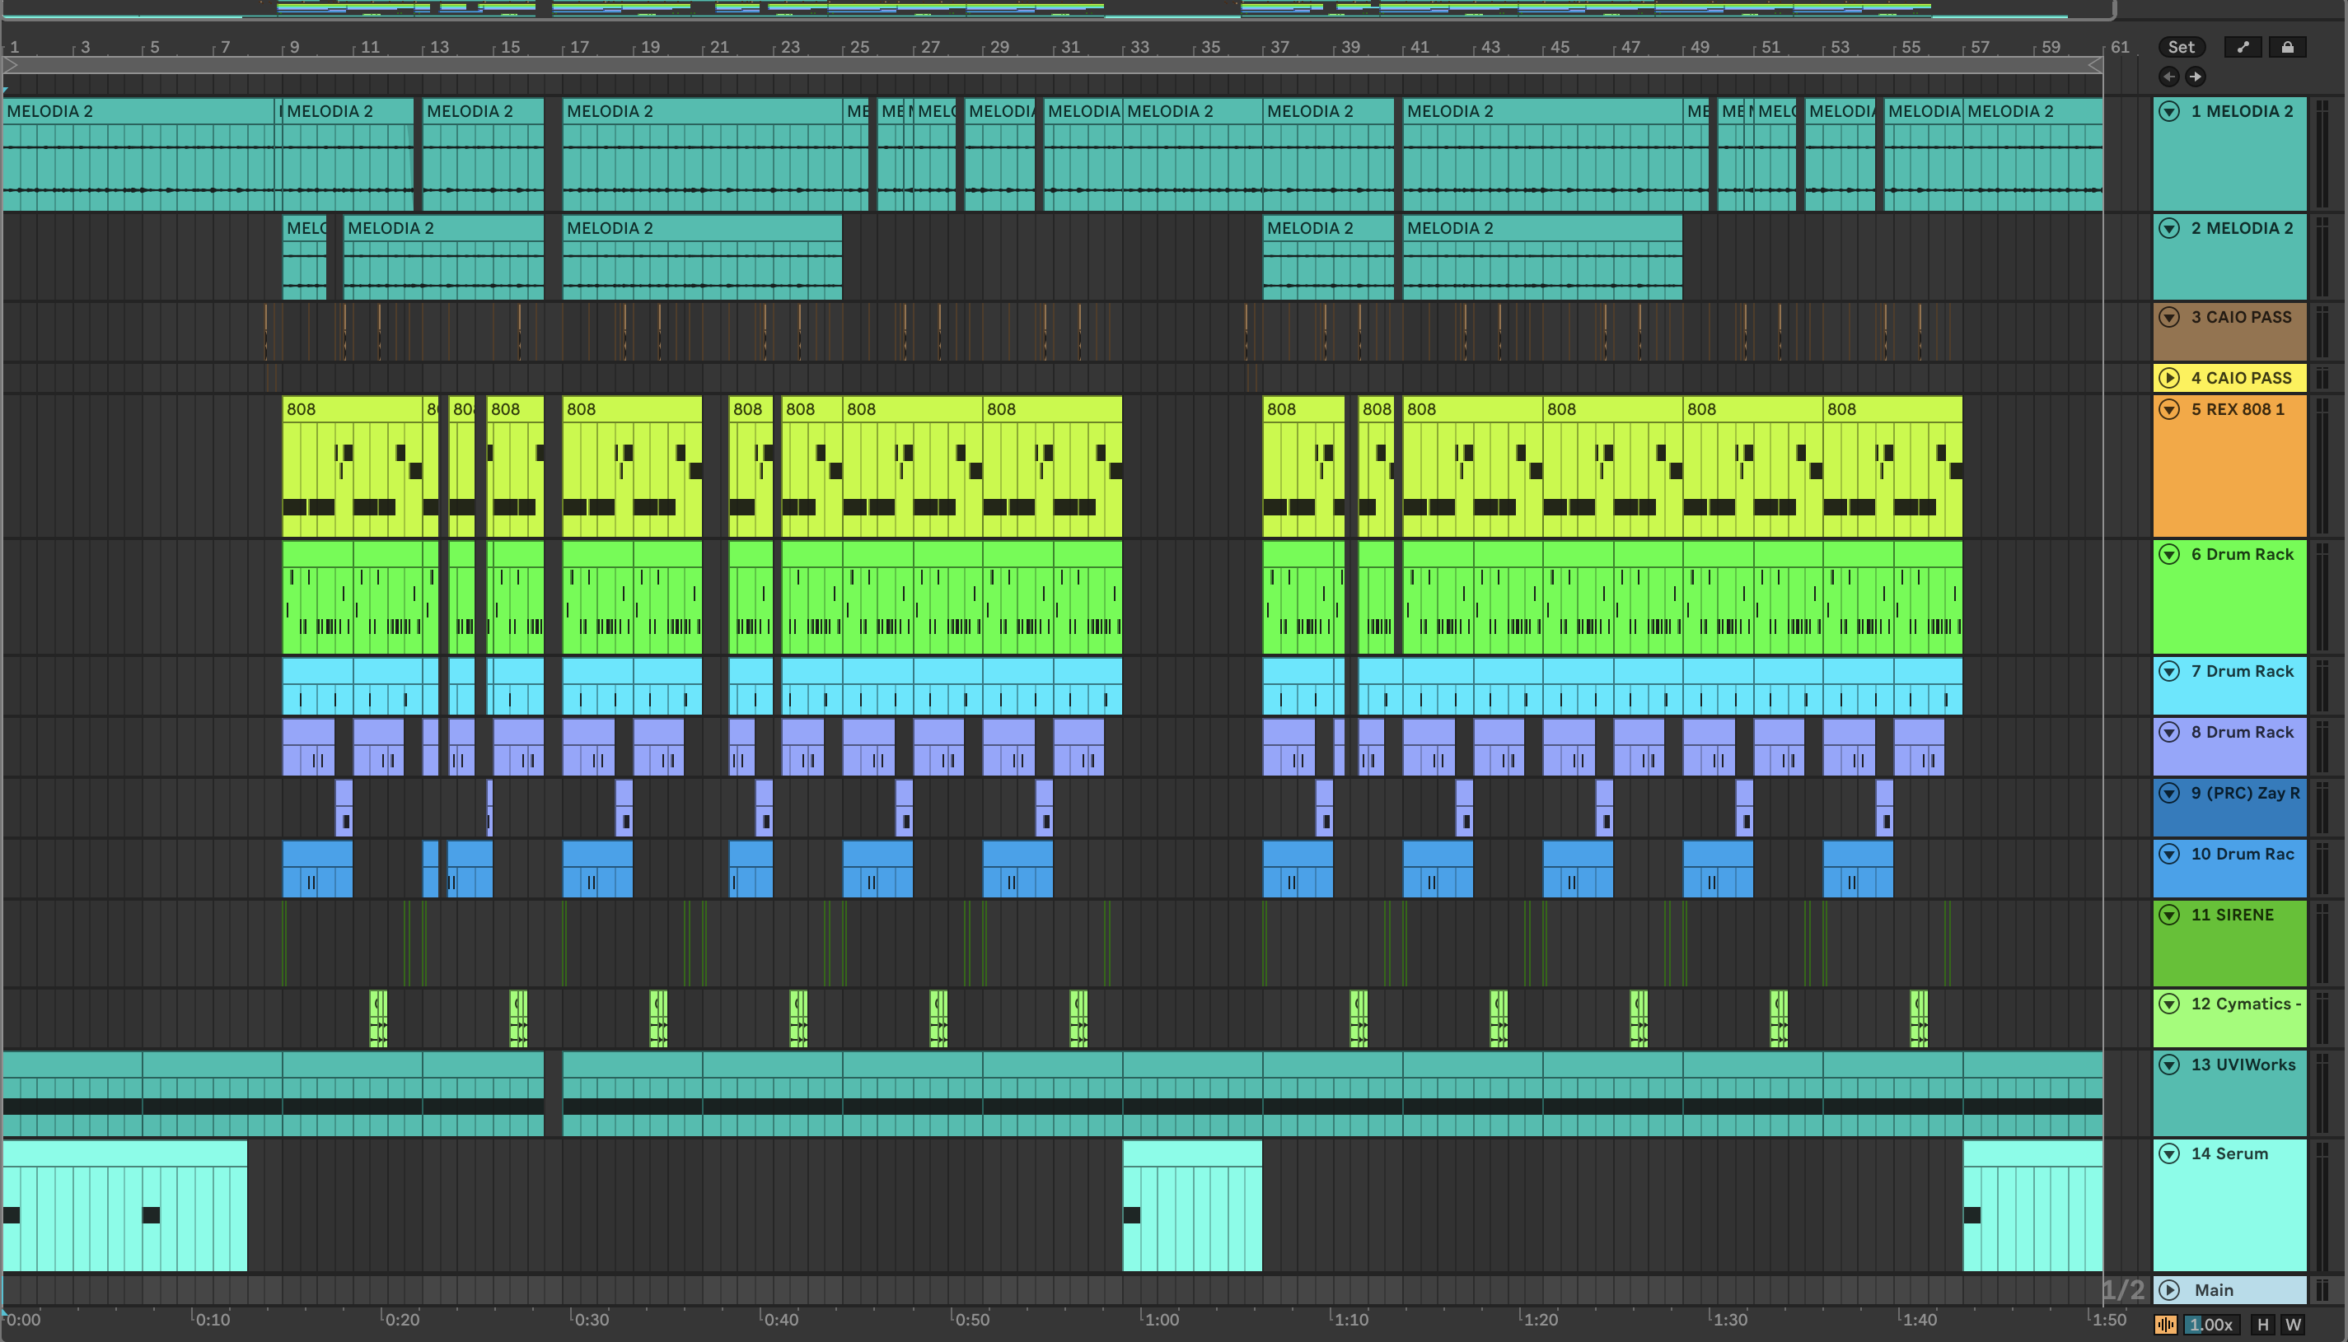2348x1342 pixels.
Task: Select the 9 (PRC) Zay R track header
Action: pos(2245,794)
